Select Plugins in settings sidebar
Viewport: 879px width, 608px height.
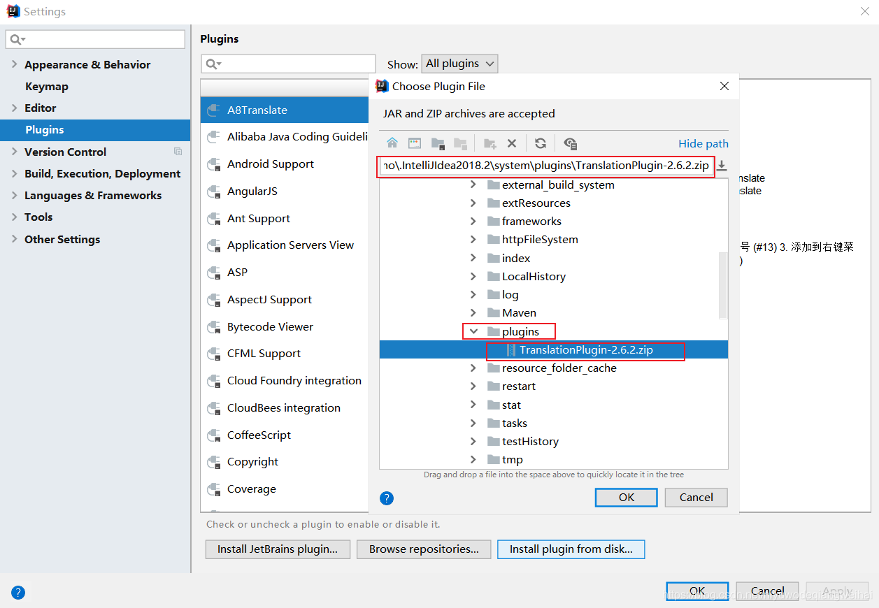(95, 130)
